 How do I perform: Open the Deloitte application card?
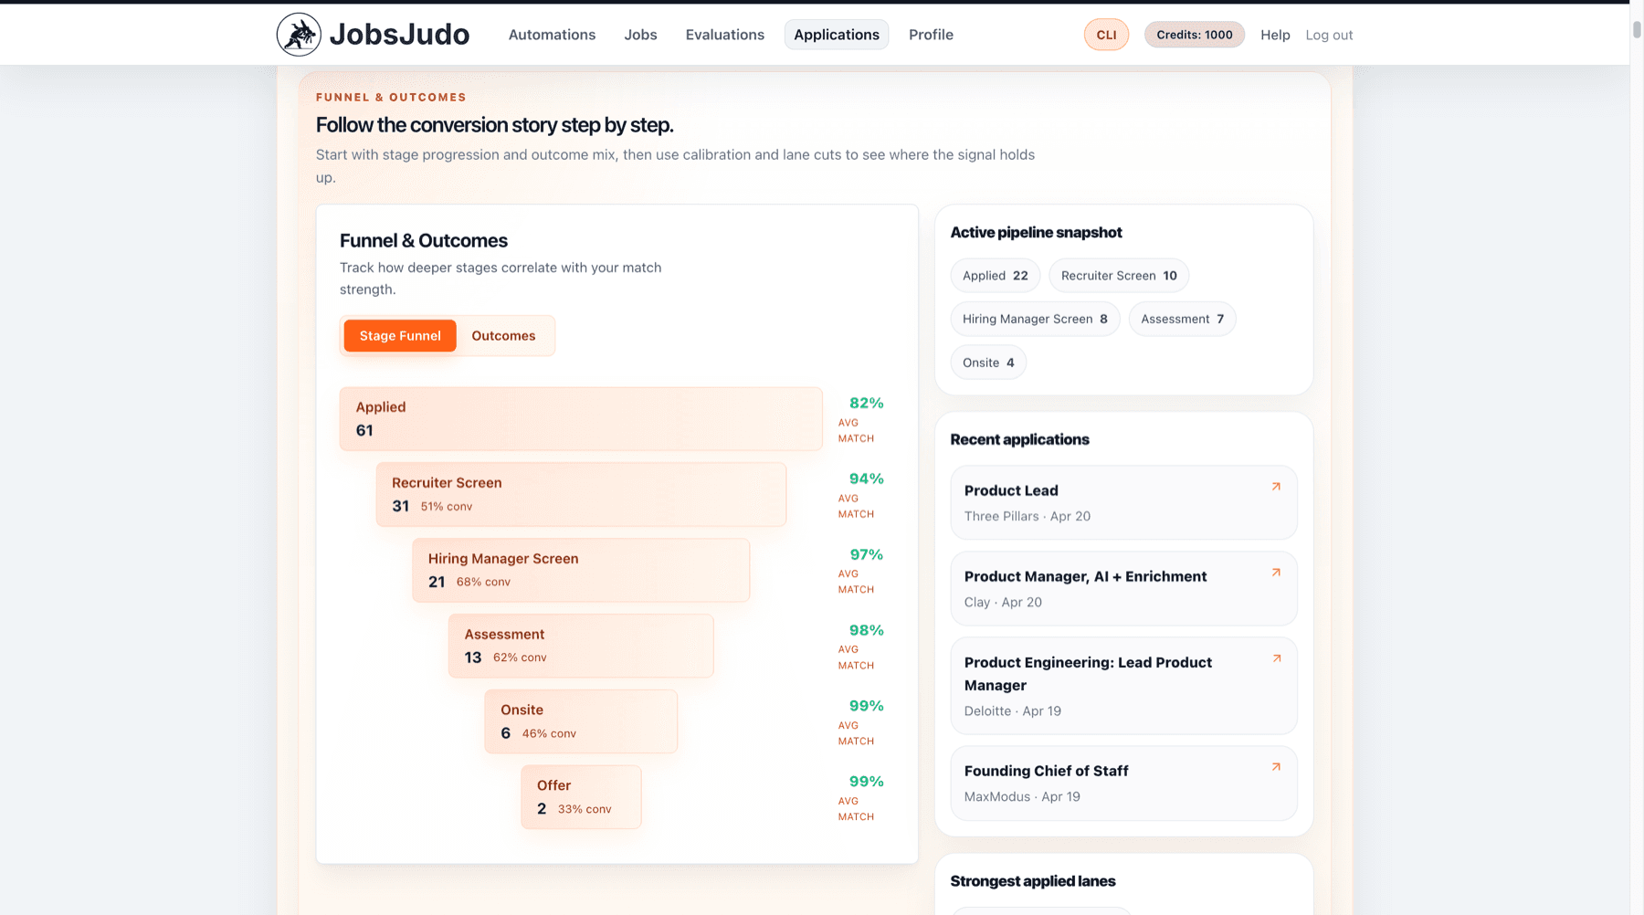coord(1123,686)
